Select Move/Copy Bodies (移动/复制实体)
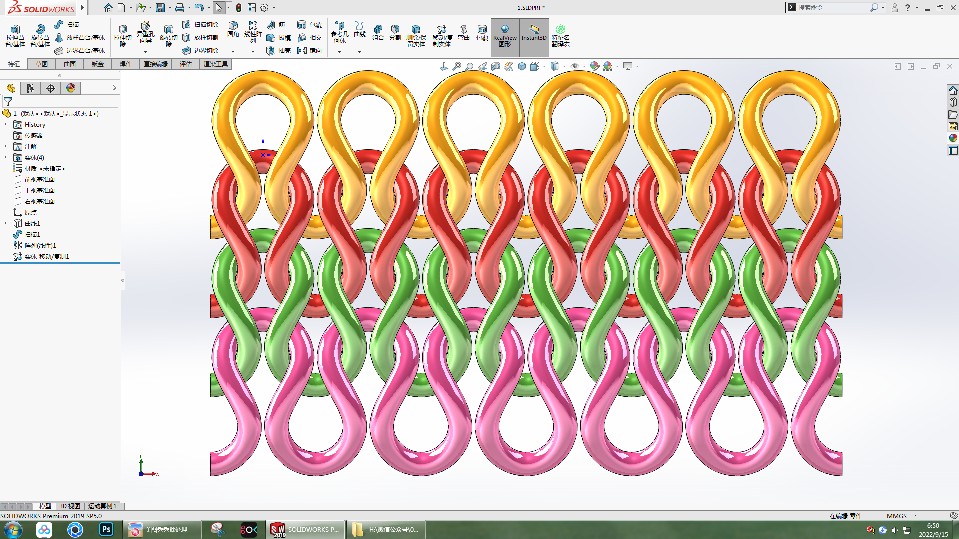This screenshot has width=959, height=539. click(442, 36)
